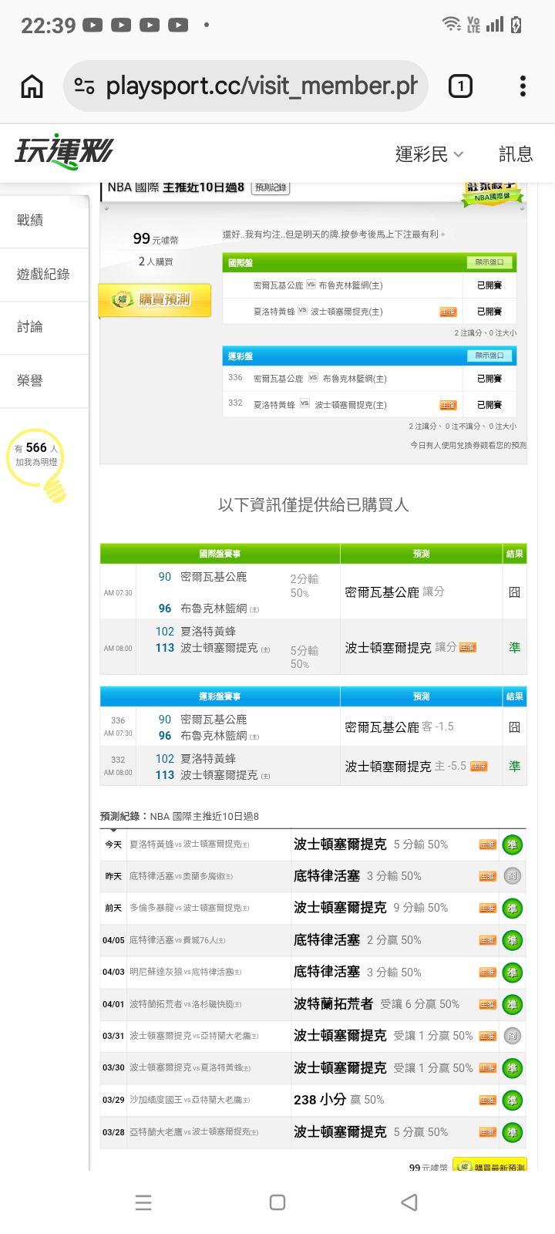Viewport: 555px width, 1234px height.
Task: Select the 遊戲紀錄 sidebar tab
Action: point(45,275)
